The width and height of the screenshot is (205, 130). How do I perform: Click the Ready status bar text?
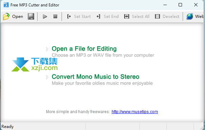(x=7, y=127)
